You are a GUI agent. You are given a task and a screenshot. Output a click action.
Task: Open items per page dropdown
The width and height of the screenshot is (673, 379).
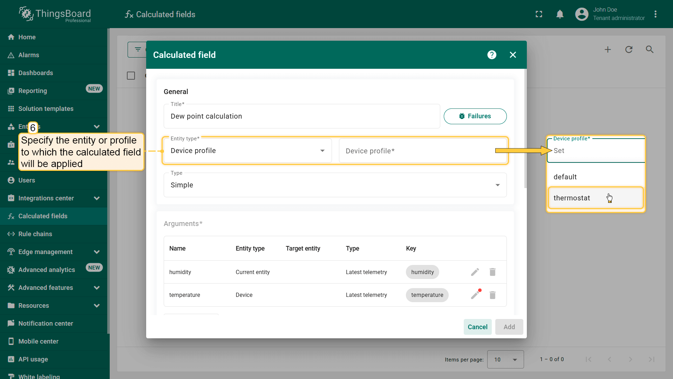(505, 359)
